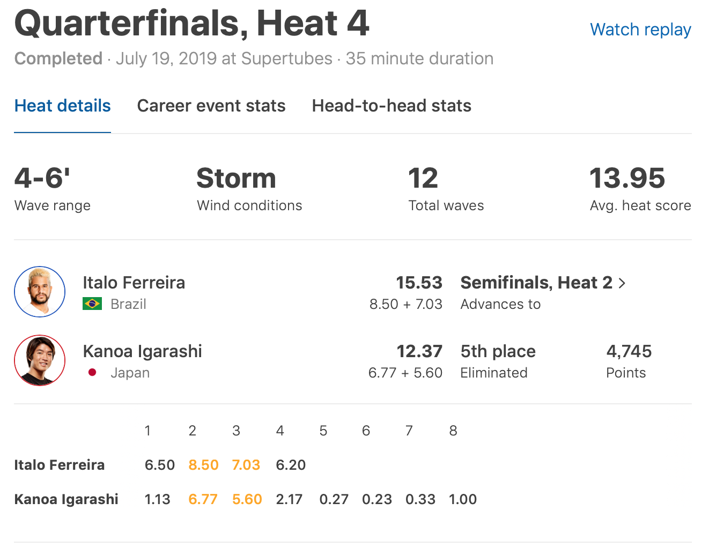This screenshot has width=709, height=547.
Task: Click Igarashi's 4,745 points value
Action: [x=629, y=351]
